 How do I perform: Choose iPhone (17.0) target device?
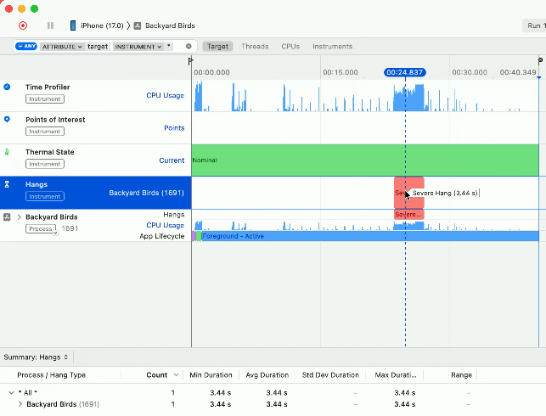coord(102,25)
